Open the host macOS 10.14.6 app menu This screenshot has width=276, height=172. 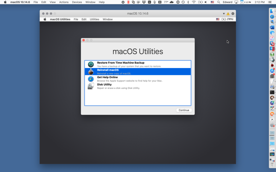tap(20, 2)
